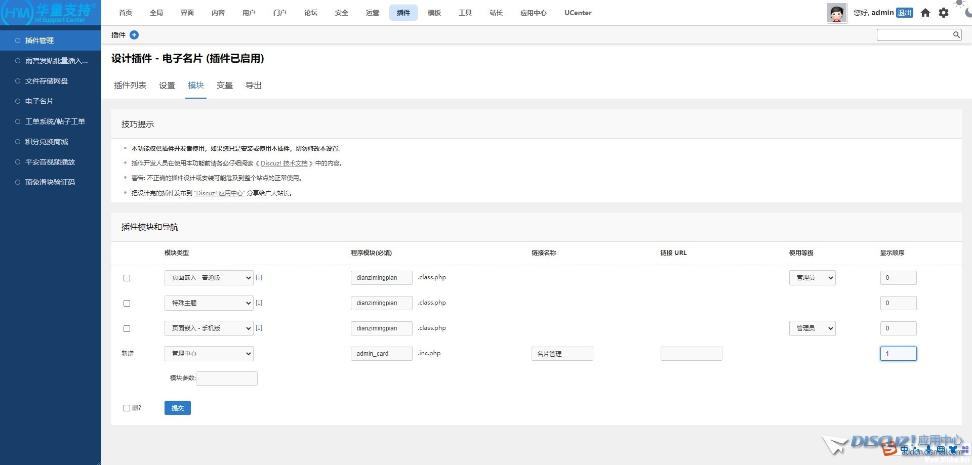This screenshot has width=972, height=465.
Task: Tick checkbox for the 特殊主题 row
Action: [127, 303]
